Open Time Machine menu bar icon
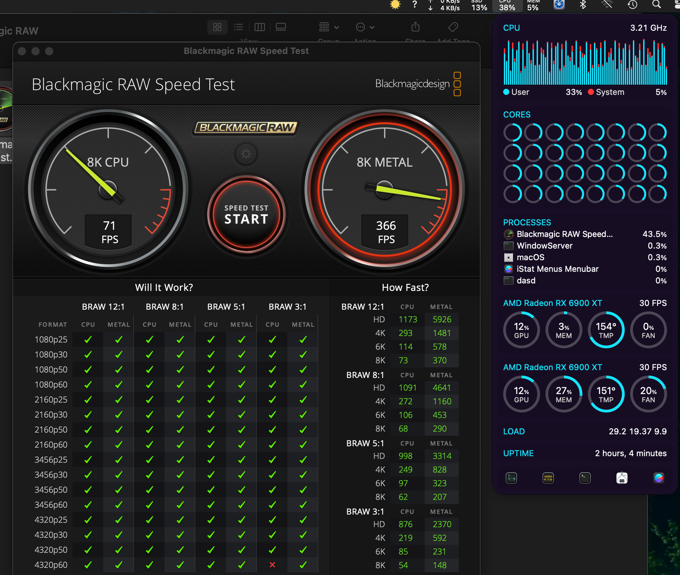The height and width of the screenshot is (575, 680). (x=632, y=5)
